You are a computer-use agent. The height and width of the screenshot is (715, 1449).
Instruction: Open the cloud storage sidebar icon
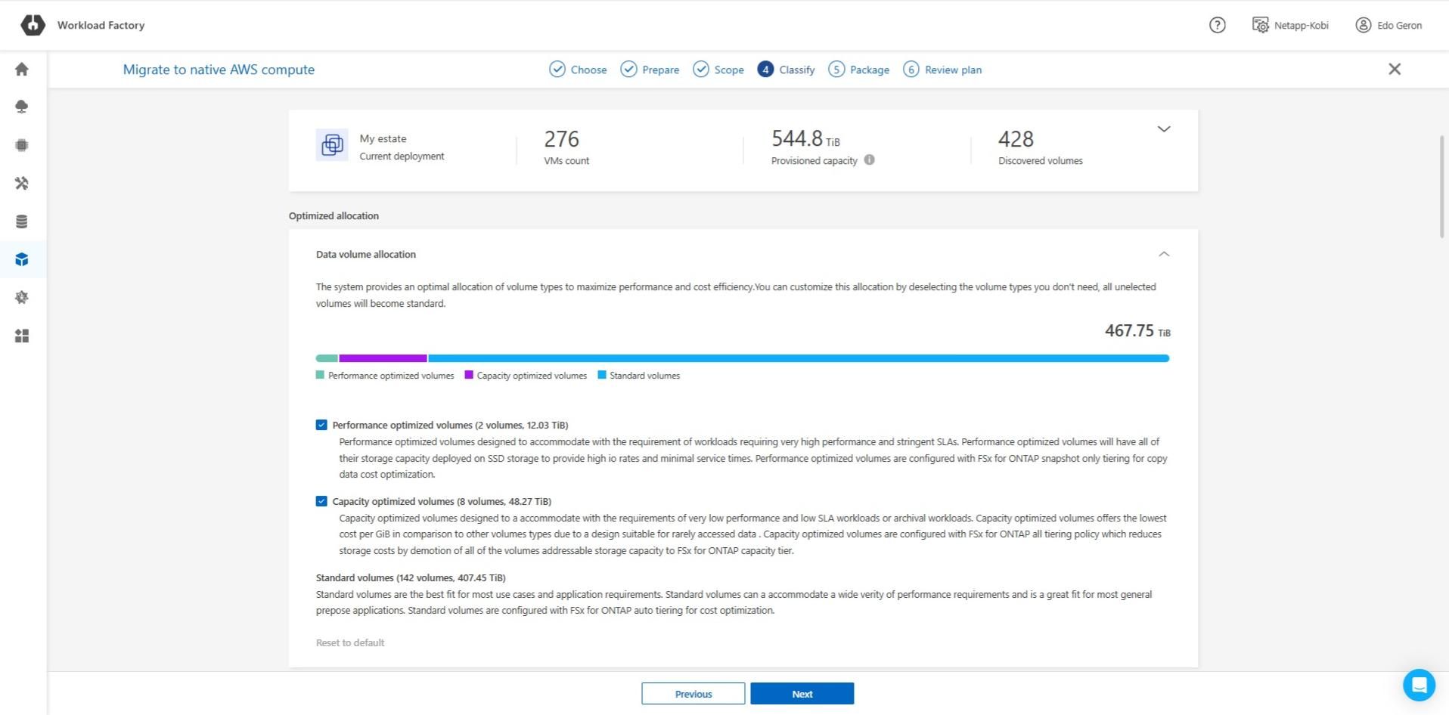pos(22,107)
